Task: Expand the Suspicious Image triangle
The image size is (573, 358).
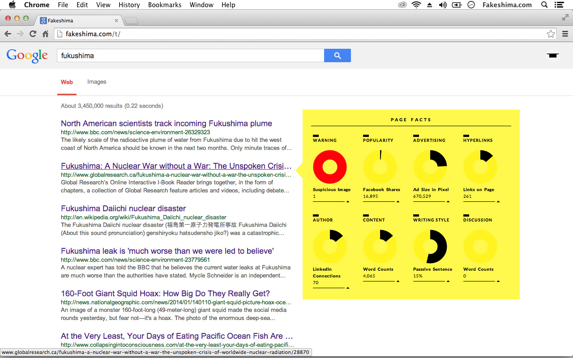Action: click(x=348, y=202)
